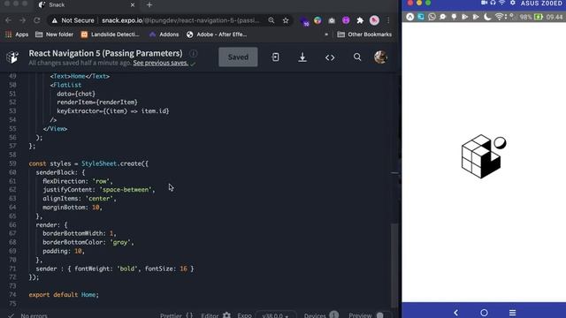Open the embed code icon
This screenshot has height=318, width=566.
point(330,57)
